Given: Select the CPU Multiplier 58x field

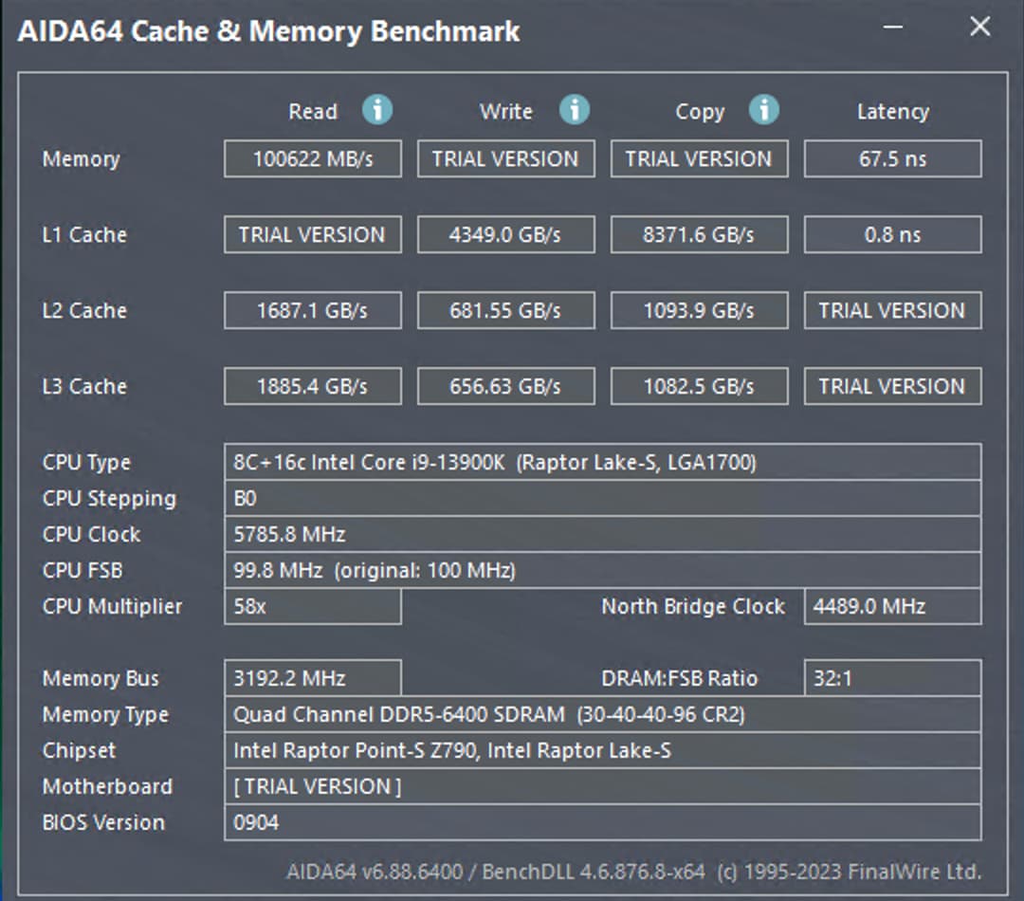Looking at the screenshot, I should [x=313, y=606].
